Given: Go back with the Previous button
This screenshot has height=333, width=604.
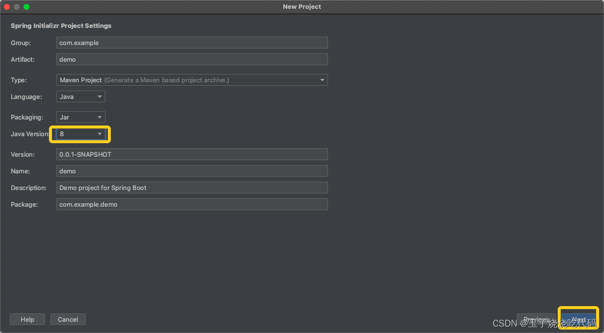Looking at the screenshot, I should (536, 319).
